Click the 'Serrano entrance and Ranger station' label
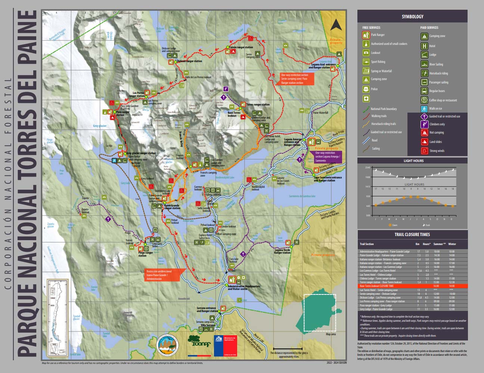484x373 pixels. coord(207,309)
